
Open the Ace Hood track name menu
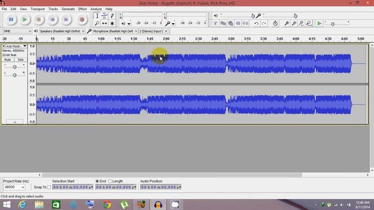coord(16,46)
